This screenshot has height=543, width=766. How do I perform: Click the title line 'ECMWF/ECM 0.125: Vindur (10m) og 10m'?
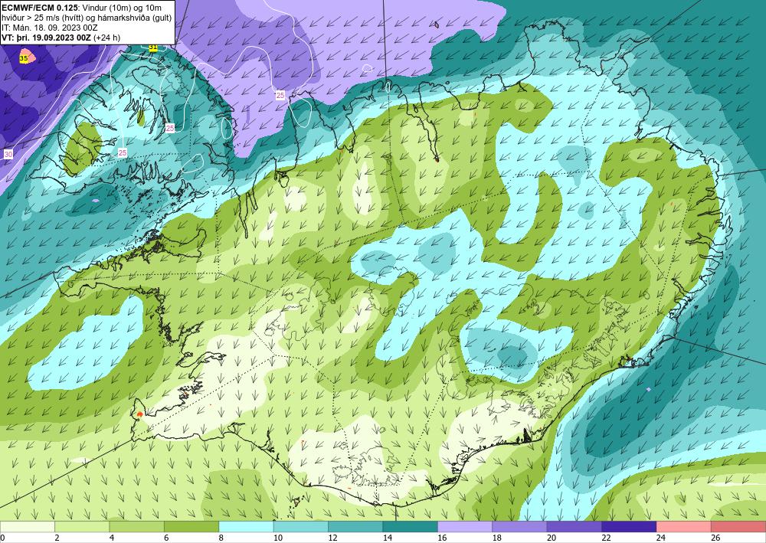(82, 8)
